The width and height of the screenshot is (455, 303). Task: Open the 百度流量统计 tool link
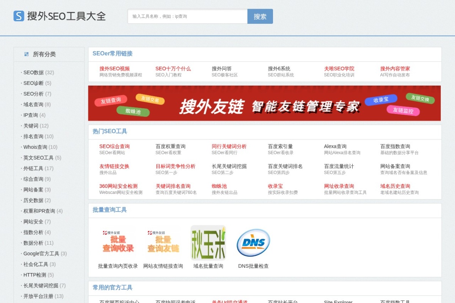339,166
